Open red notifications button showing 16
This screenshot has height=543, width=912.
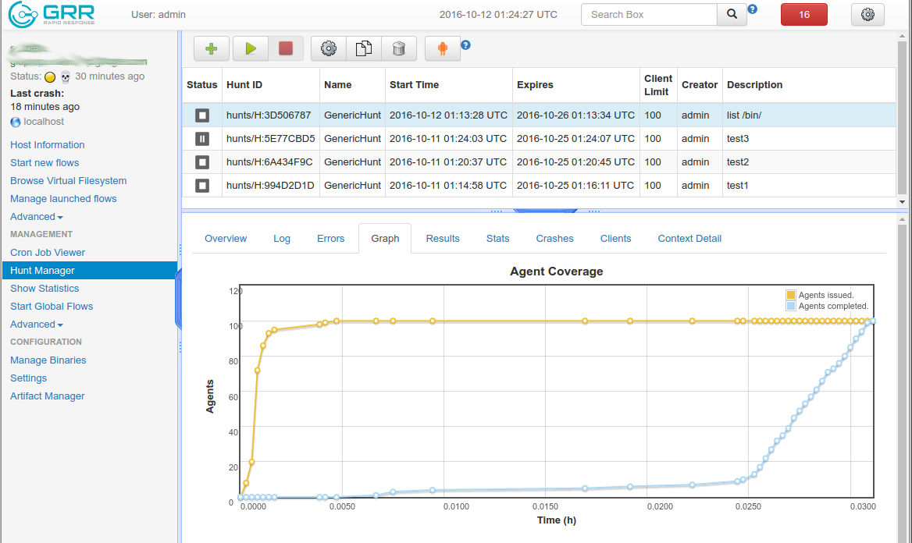tap(803, 15)
